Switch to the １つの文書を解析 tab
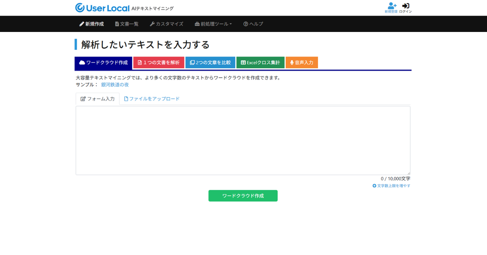487x255 pixels. pyautogui.click(x=159, y=63)
